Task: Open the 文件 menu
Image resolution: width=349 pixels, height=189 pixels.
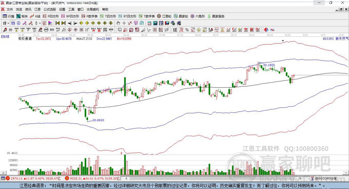Action: tap(10, 9)
